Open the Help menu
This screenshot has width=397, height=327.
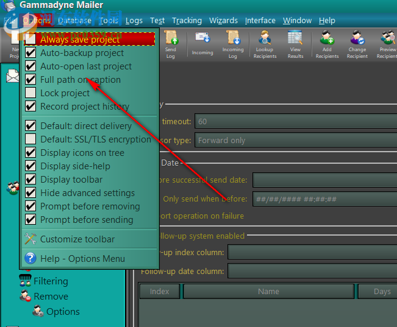pyautogui.click(x=327, y=21)
